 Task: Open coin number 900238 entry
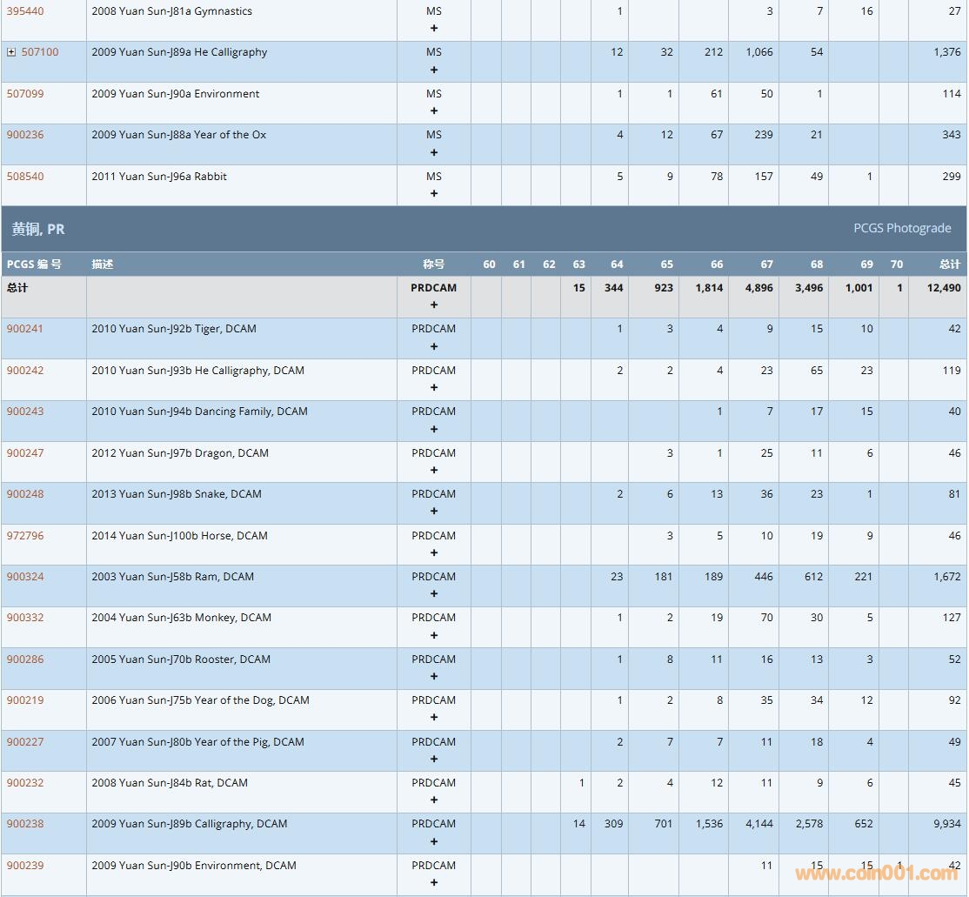pyautogui.click(x=25, y=824)
